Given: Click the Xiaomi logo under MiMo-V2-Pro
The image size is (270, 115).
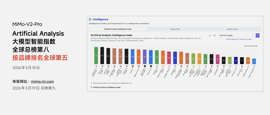Looking at the screenshot, I should (x=139, y=66).
